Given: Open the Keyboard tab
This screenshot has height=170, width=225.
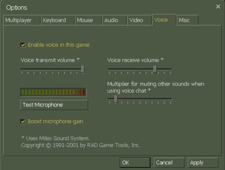Looking at the screenshot, I should pyautogui.click(x=58, y=20).
